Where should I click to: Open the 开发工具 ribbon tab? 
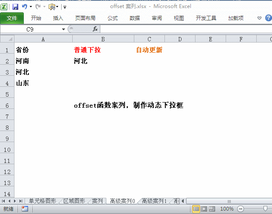coord(206,18)
